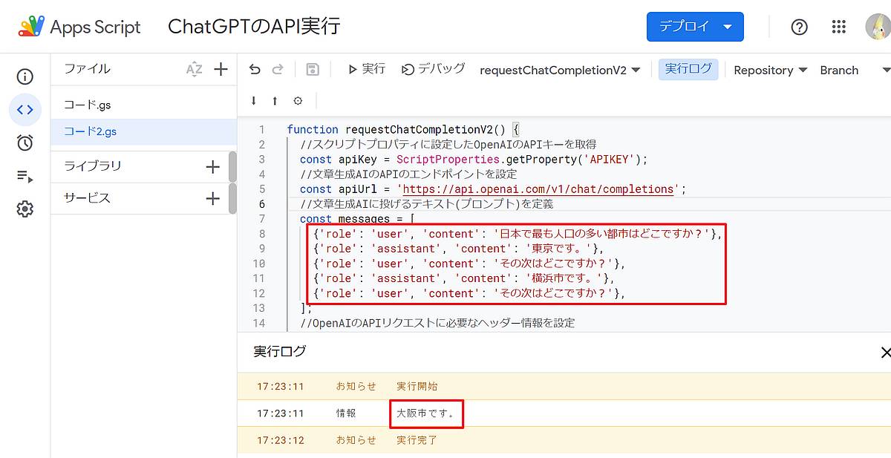Open Project Settings gear icon
Screen dimensions: 891x458
pyautogui.click(x=25, y=209)
